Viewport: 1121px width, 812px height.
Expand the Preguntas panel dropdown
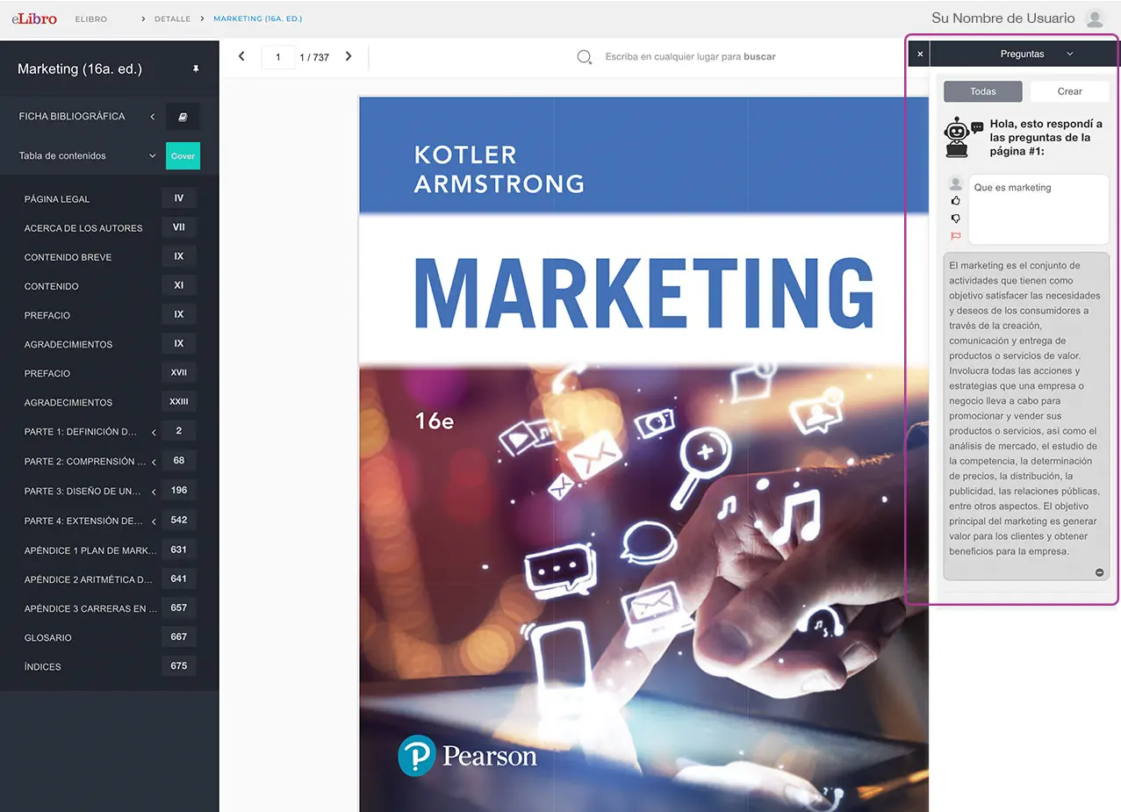[1069, 54]
